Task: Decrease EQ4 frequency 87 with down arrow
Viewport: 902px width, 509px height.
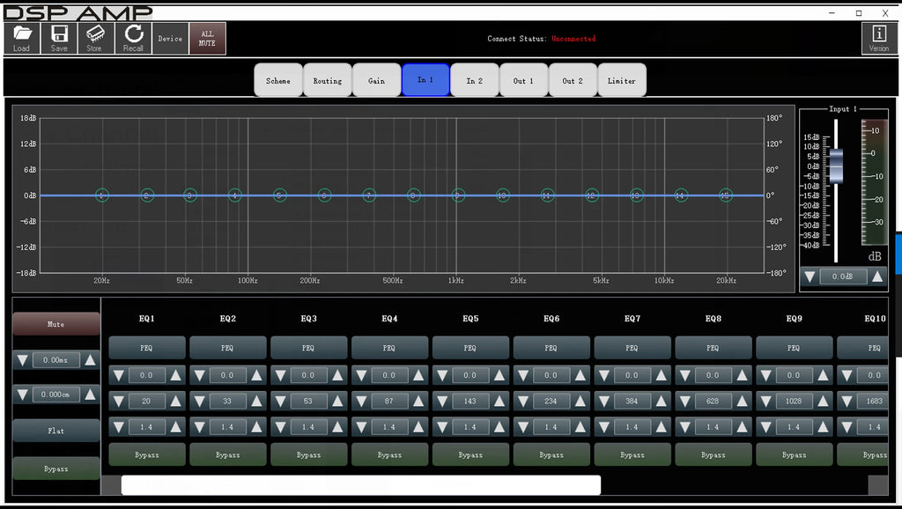Action: pos(362,401)
